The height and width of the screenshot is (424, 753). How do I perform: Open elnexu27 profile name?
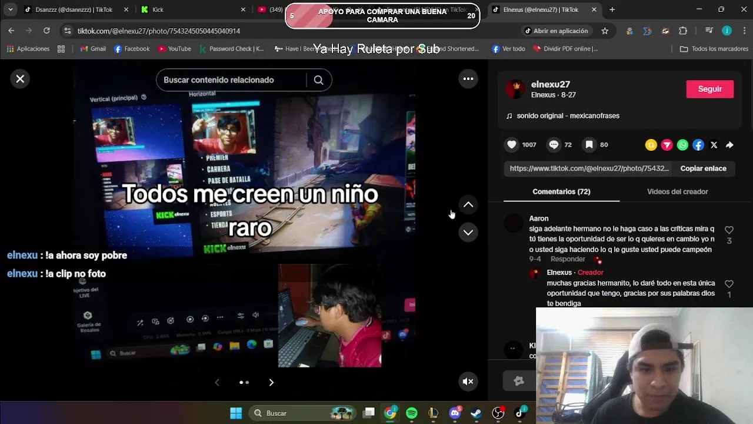(x=551, y=84)
